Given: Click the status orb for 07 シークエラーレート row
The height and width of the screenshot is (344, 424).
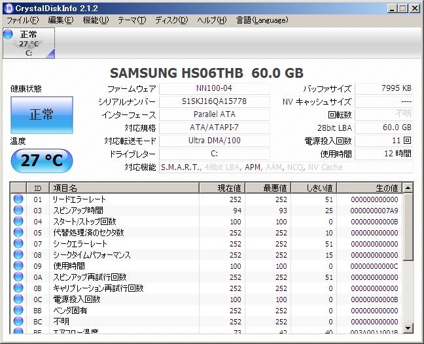Looking at the screenshot, I should [18, 243].
